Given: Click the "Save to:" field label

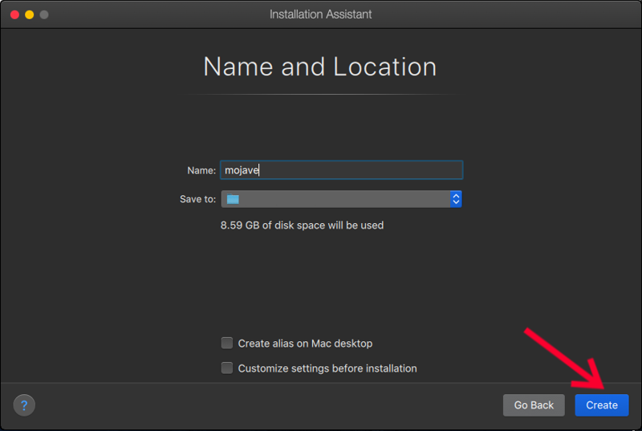Looking at the screenshot, I should 197,199.
